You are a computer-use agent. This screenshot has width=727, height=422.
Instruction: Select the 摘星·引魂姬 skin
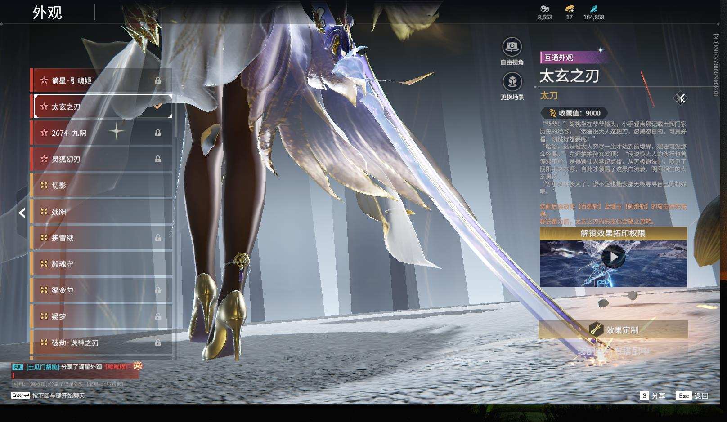tap(101, 80)
